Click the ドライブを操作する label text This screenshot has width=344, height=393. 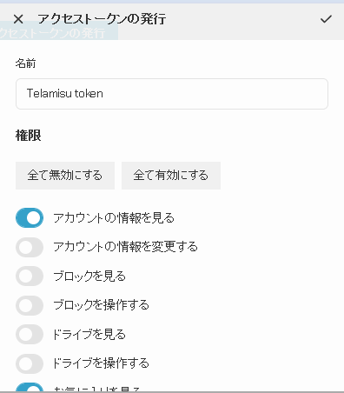[x=101, y=363]
